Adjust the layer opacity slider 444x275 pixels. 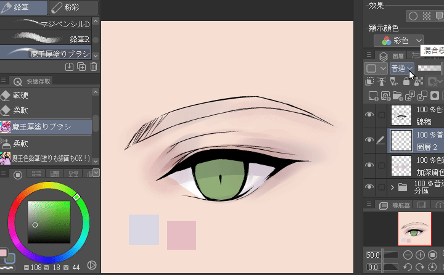pos(429,68)
